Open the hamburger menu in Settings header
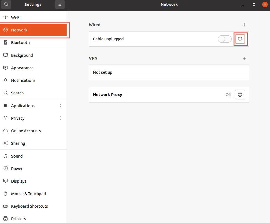This screenshot has width=270, height=223. point(60,4)
